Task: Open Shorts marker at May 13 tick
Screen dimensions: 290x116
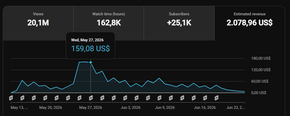Action: click(x=11, y=98)
